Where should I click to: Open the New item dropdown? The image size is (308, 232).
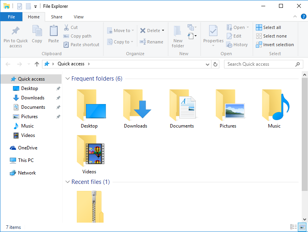192,27
